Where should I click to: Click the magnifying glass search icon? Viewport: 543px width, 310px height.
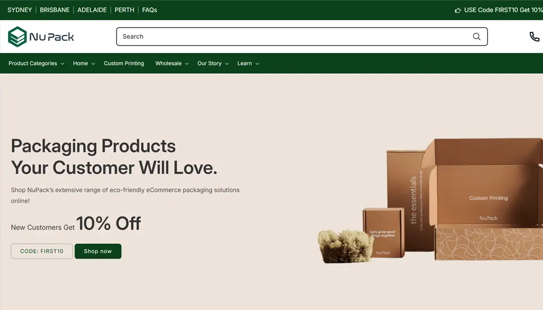click(x=477, y=37)
